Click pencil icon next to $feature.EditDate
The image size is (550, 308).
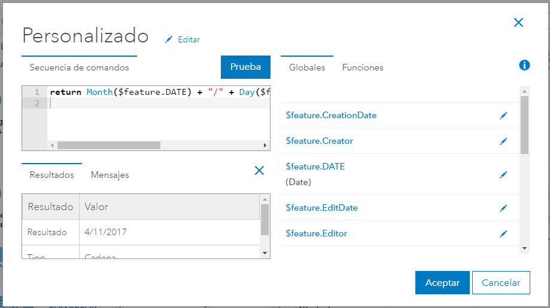[x=503, y=208]
